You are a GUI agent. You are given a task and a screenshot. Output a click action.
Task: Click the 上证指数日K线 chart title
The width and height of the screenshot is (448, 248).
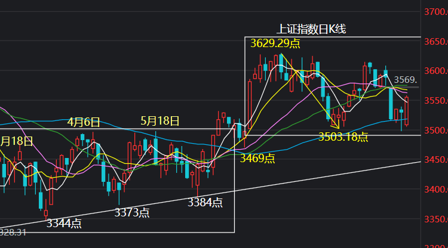(311, 29)
